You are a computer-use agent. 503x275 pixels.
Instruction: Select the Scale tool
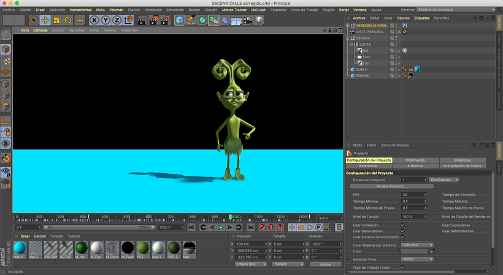click(56, 20)
